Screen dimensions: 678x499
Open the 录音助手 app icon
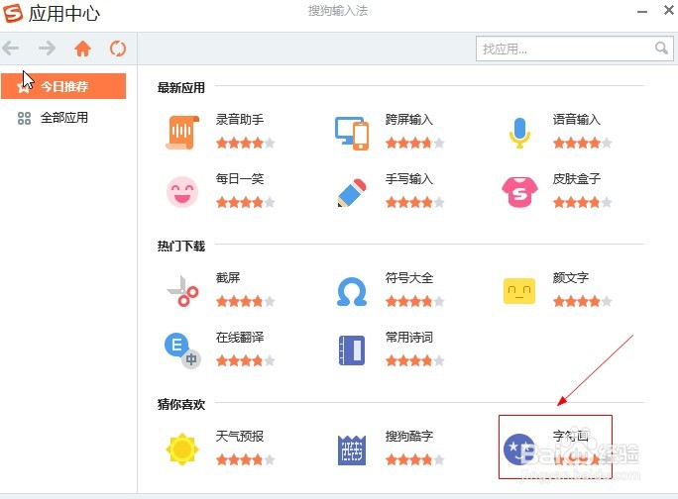[182, 133]
